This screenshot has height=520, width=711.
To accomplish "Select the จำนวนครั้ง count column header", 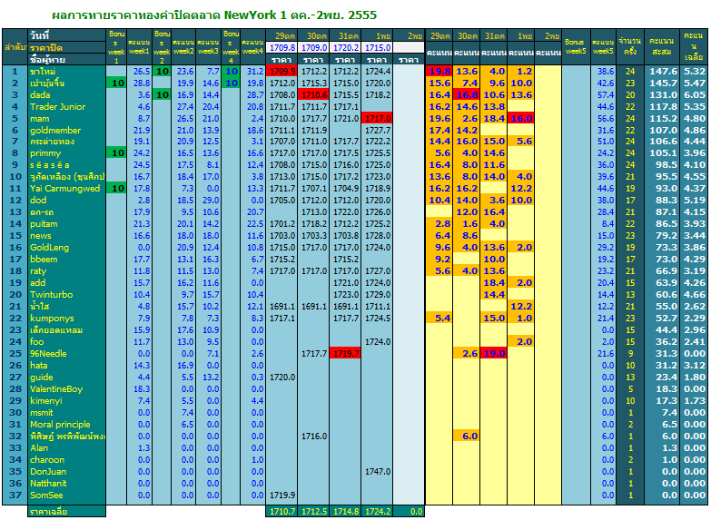I will (x=630, y=46).
